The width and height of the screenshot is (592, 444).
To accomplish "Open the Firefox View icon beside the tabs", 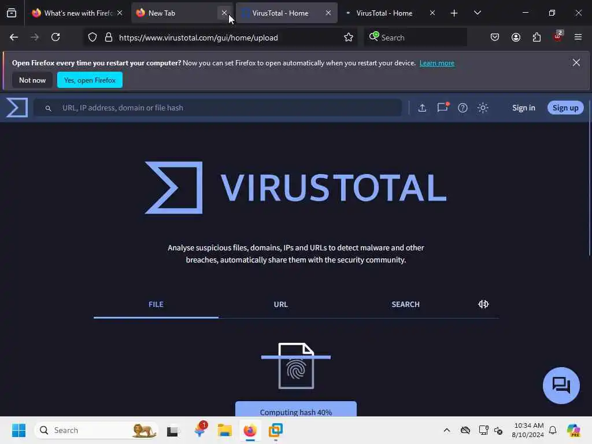I will (x=12, y=13).
